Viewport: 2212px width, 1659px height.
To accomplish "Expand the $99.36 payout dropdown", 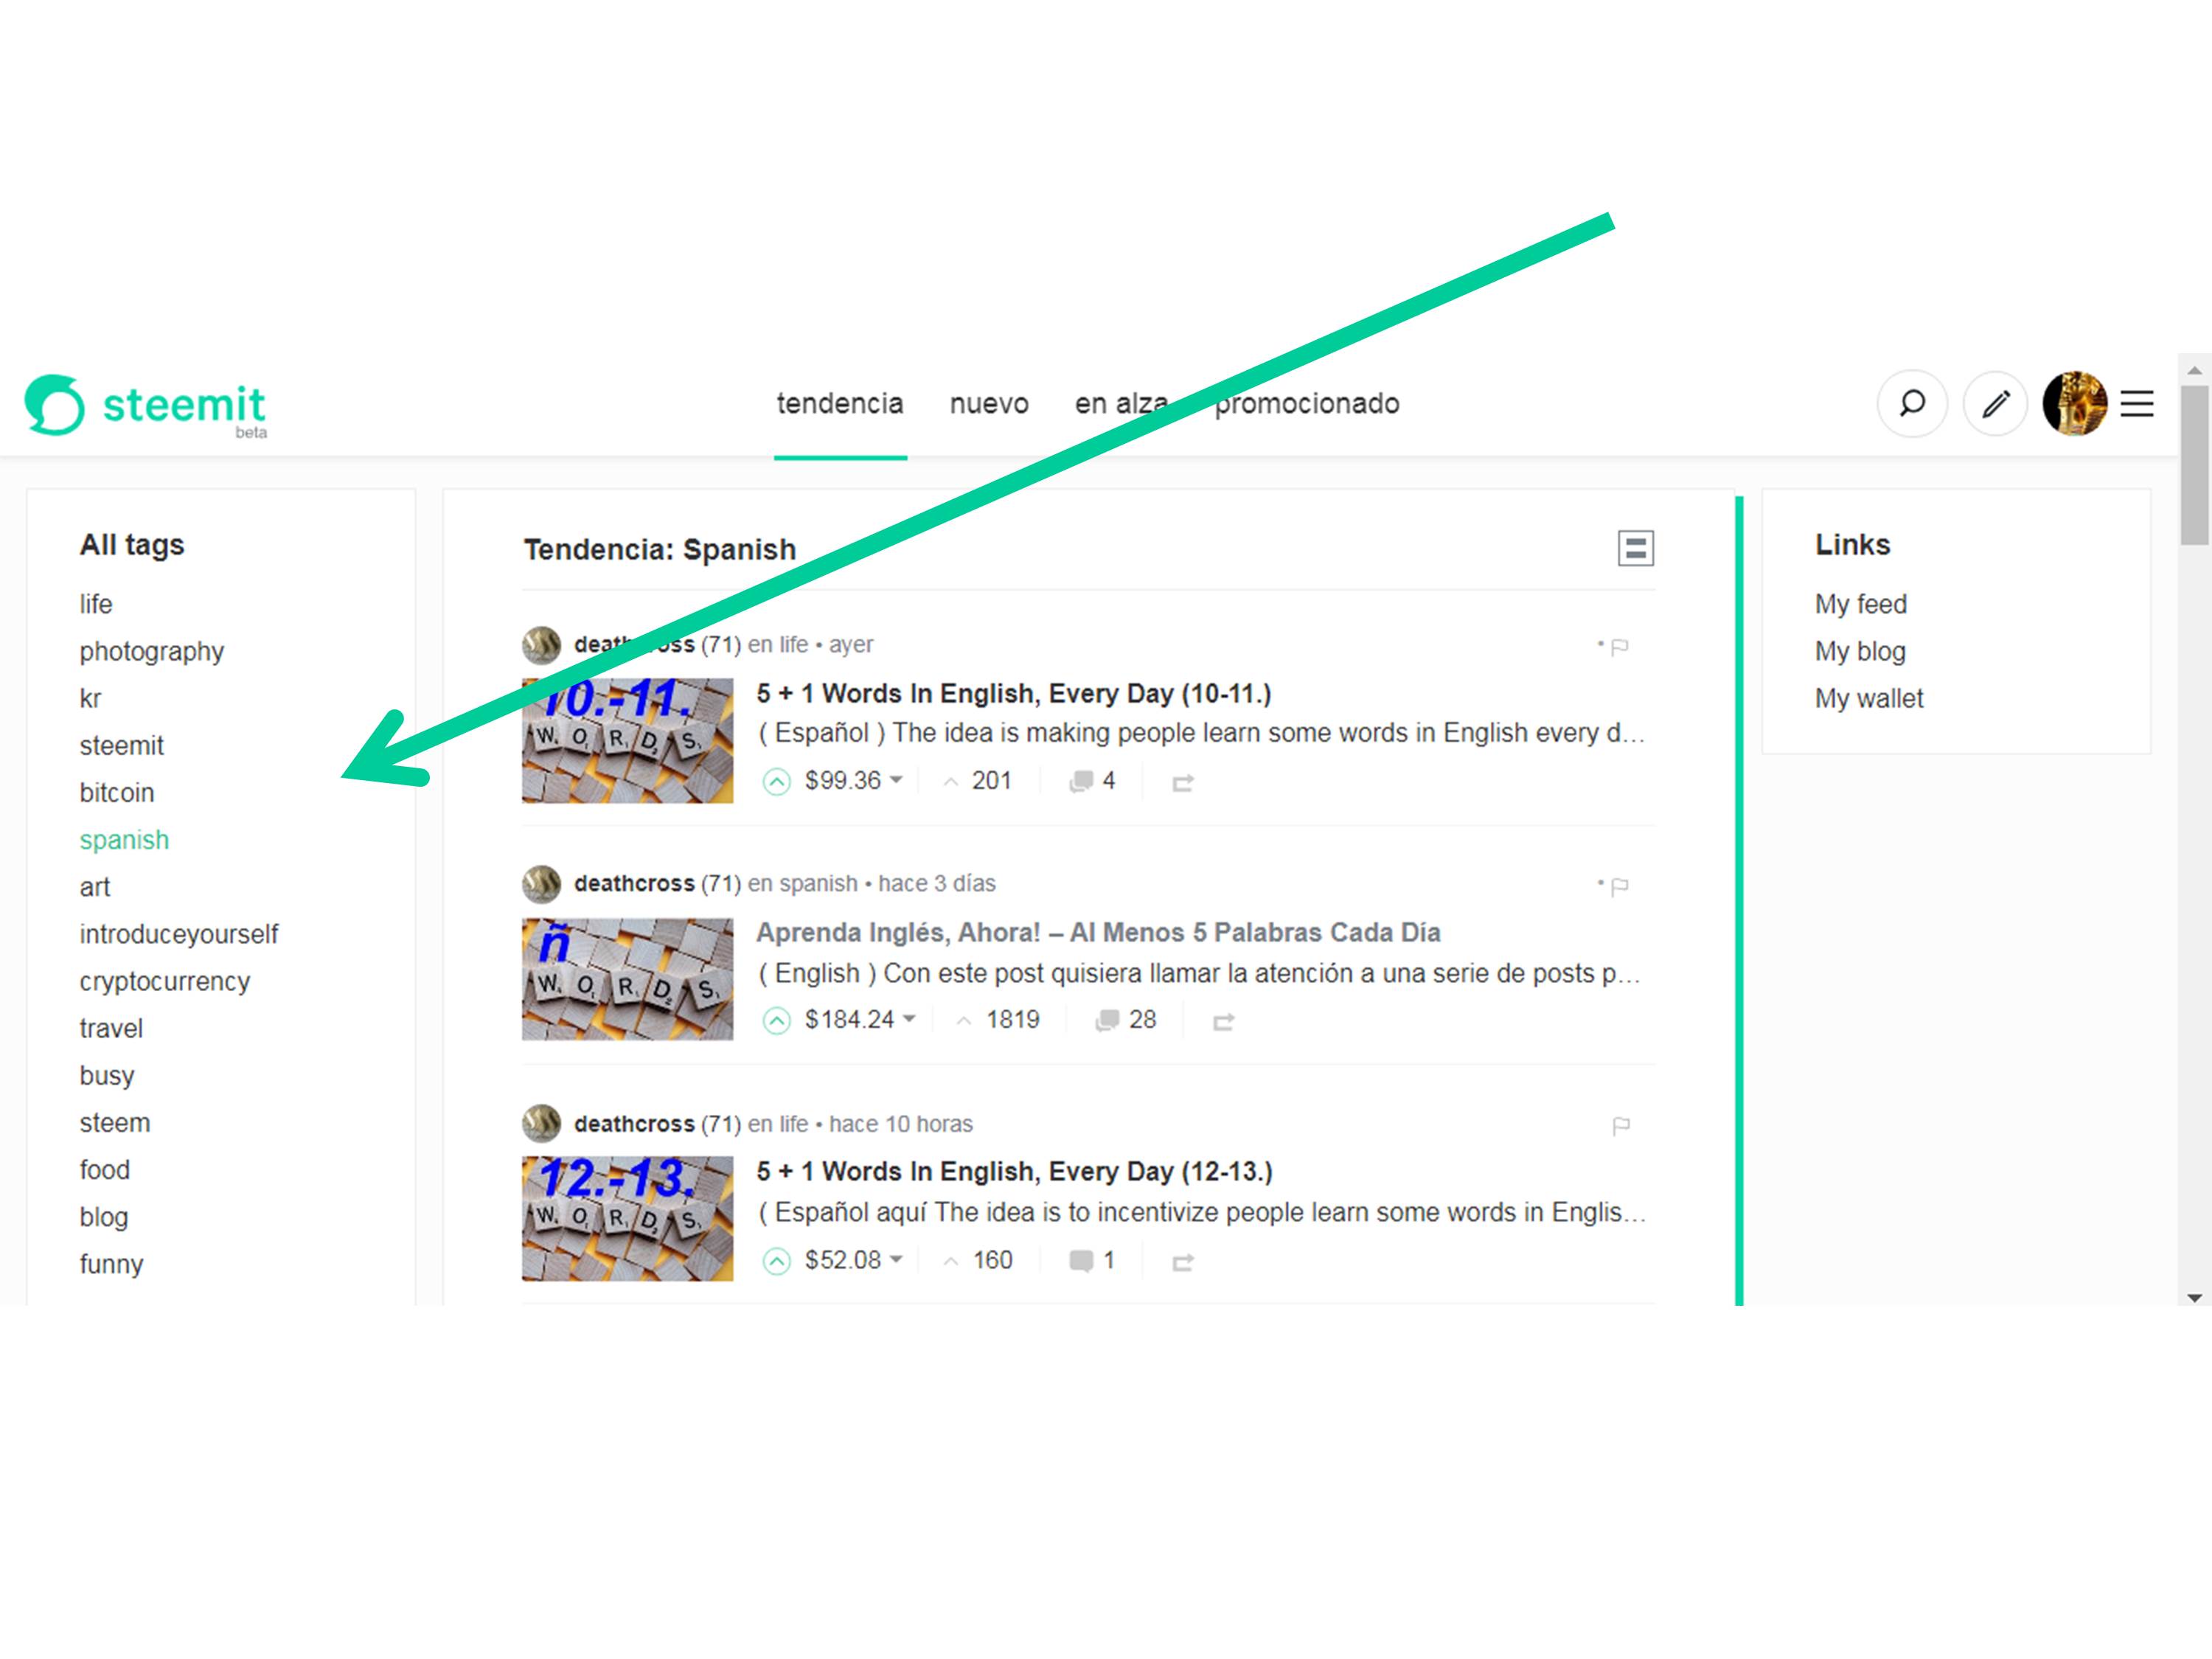I will (x=897, y=781).
